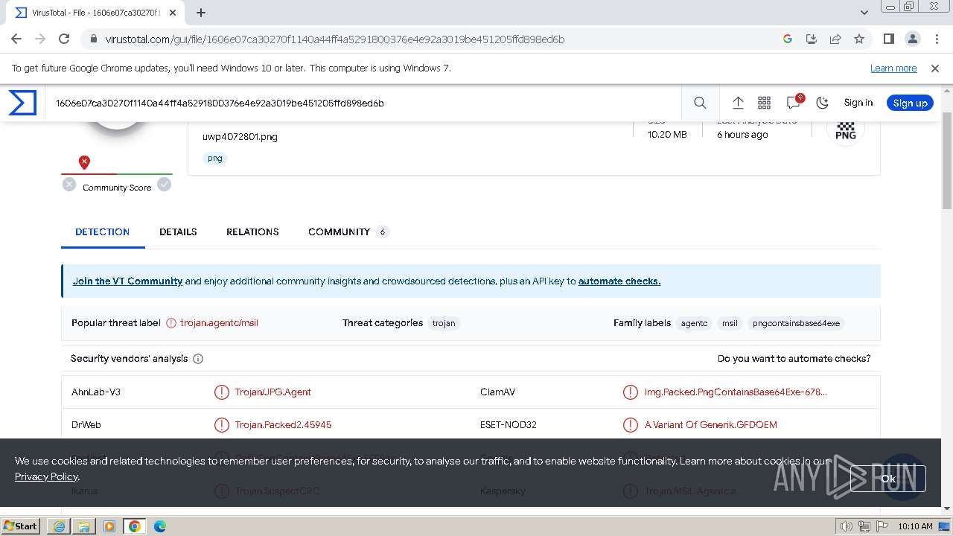
Task: Open the notifications speech bubble icon
Action: (x=794, y=103)
